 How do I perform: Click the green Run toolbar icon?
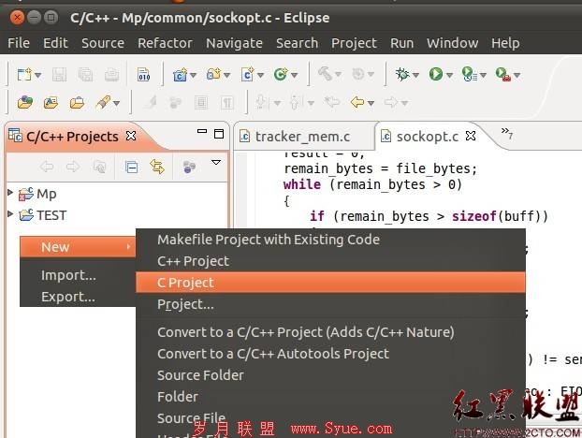coord(436,75)
